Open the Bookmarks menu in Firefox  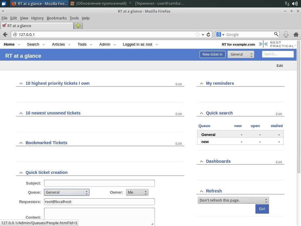point(56,18)
